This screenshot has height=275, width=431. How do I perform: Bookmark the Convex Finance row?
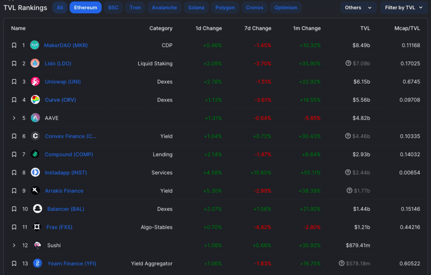14,136
